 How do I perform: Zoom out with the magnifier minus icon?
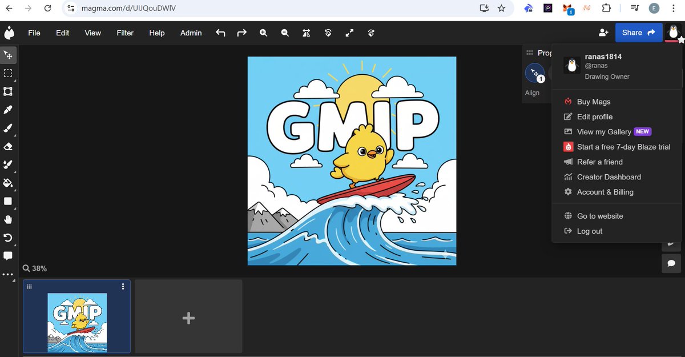pos(285,33)
